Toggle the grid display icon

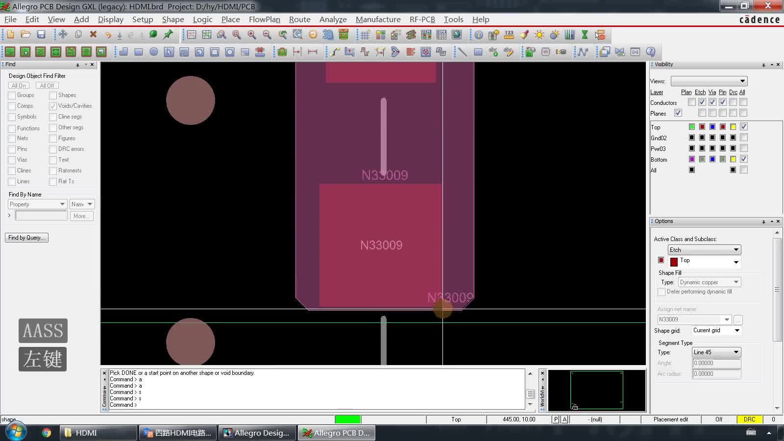point(365,35)
